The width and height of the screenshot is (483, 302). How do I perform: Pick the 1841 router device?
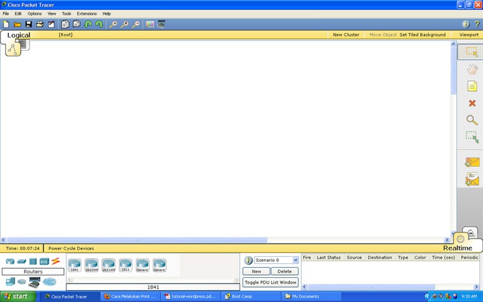point(74,265)
